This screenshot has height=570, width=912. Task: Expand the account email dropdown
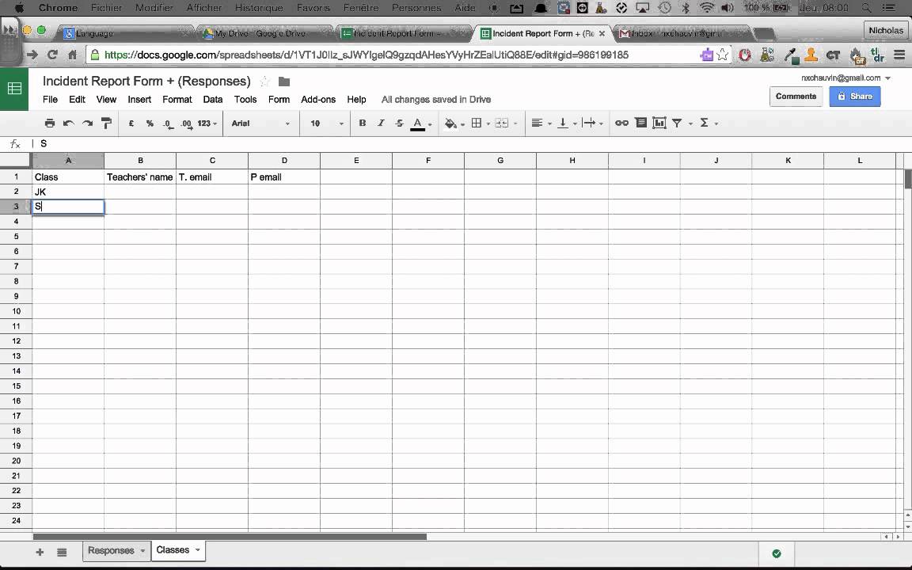(x=887, y=78)
